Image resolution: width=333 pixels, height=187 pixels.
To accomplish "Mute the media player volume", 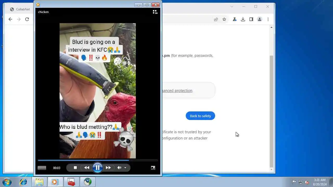I will pos(119,168).
